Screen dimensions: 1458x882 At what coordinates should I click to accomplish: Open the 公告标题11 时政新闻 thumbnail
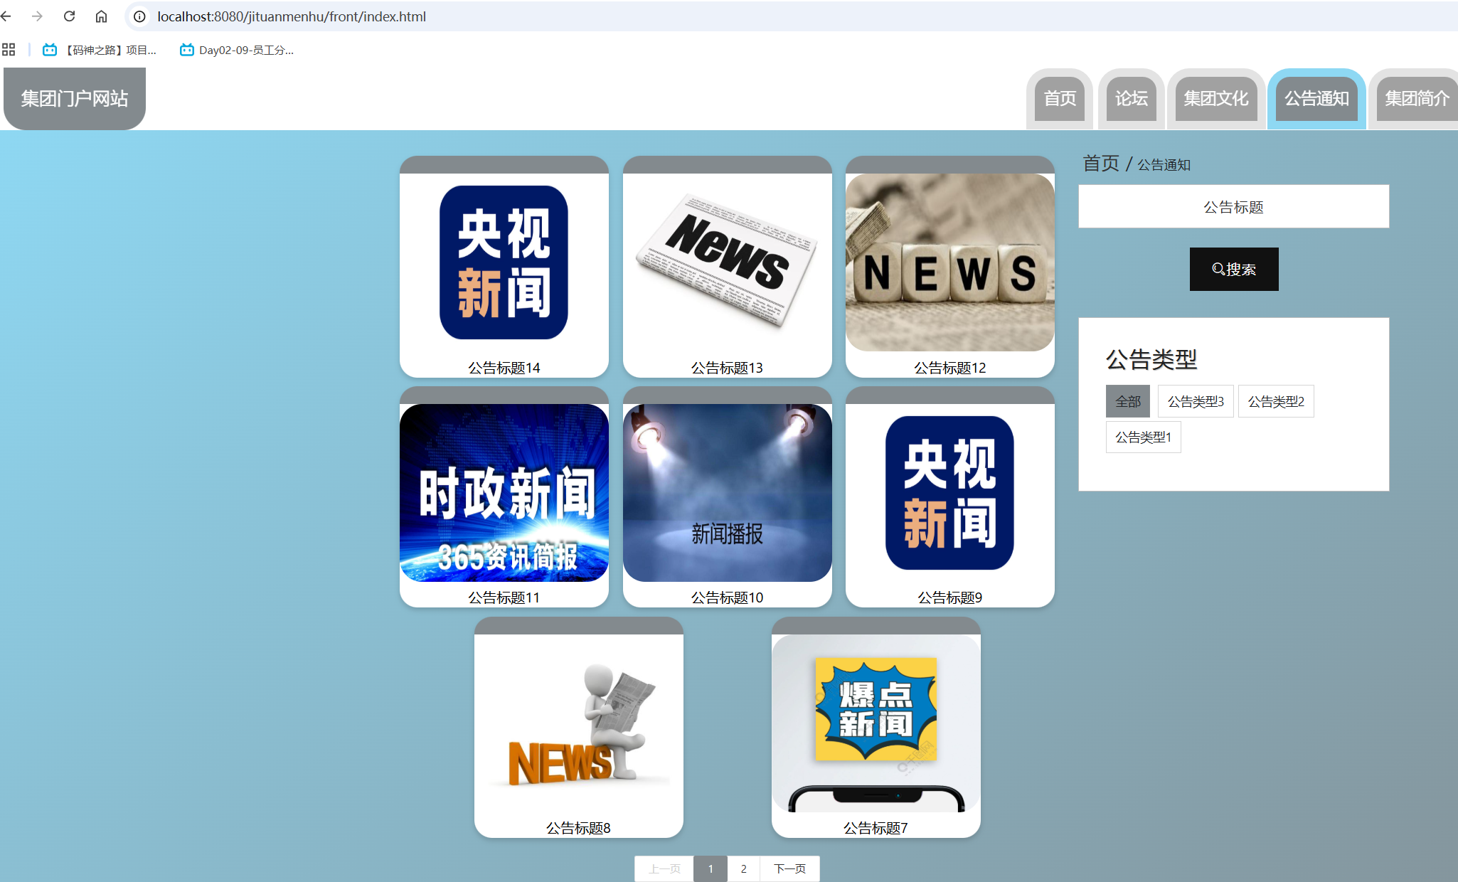(x=504, y=493)
